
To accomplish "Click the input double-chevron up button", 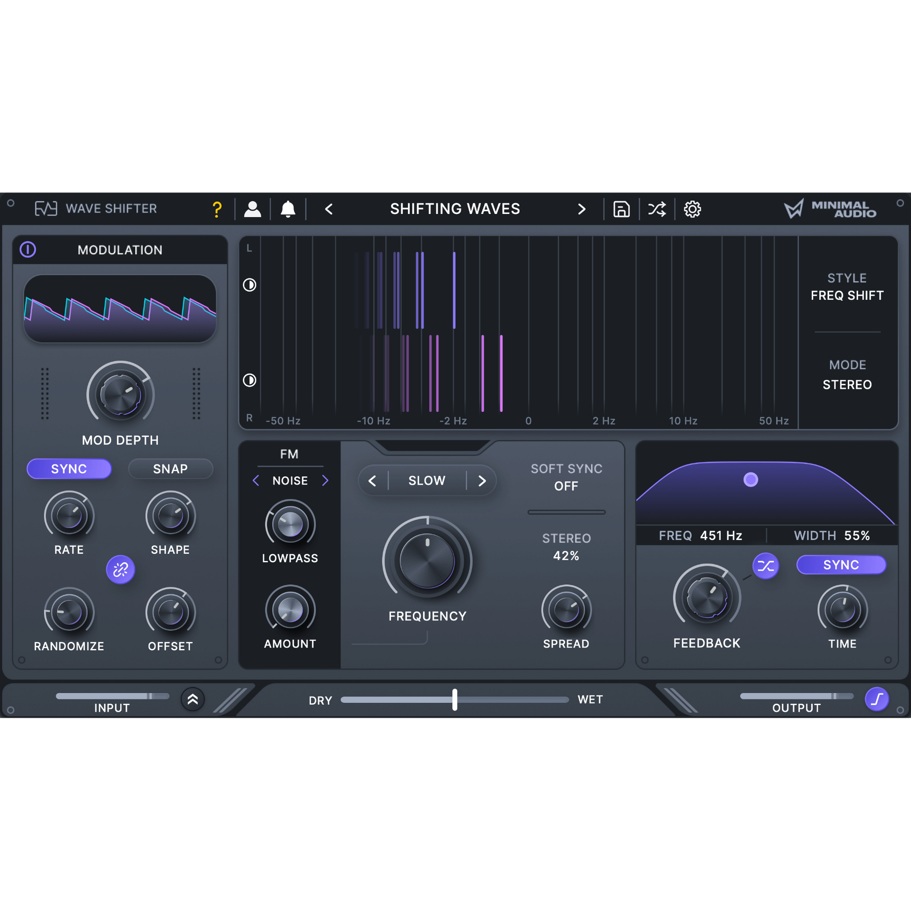I will pyautogui.click(x=192, y=699).
